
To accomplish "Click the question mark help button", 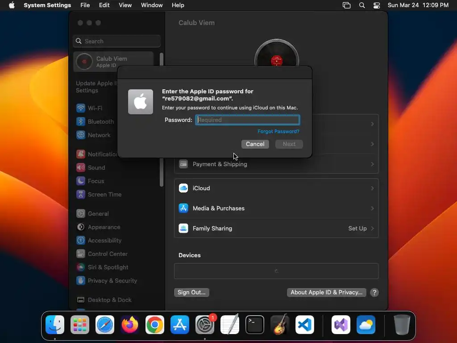I will pyautogui.click(x=374, y=293).
